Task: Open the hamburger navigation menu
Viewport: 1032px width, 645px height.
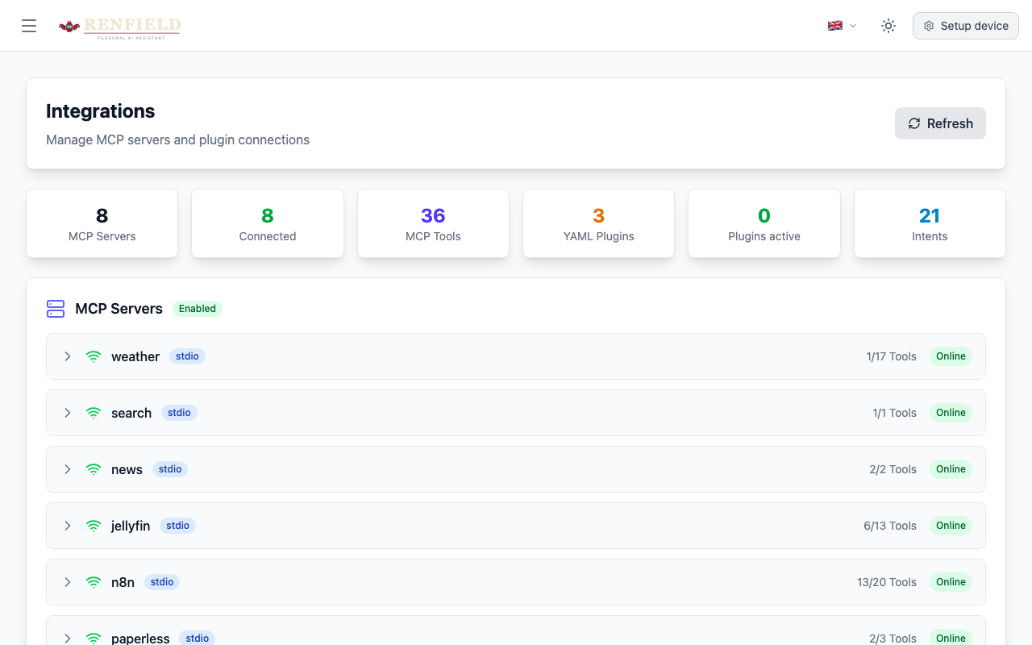Action: [29, 25]
